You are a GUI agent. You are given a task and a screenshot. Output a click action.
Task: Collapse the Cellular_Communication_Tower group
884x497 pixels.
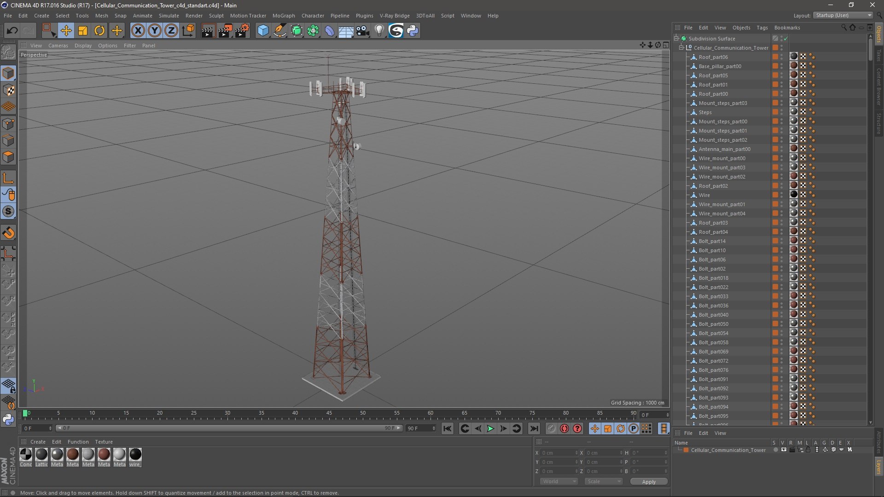pos(681,48)
